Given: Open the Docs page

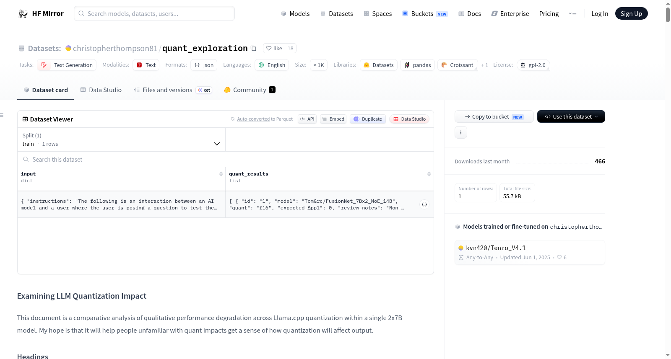Looking at the screenshot, I should point(470,13).
